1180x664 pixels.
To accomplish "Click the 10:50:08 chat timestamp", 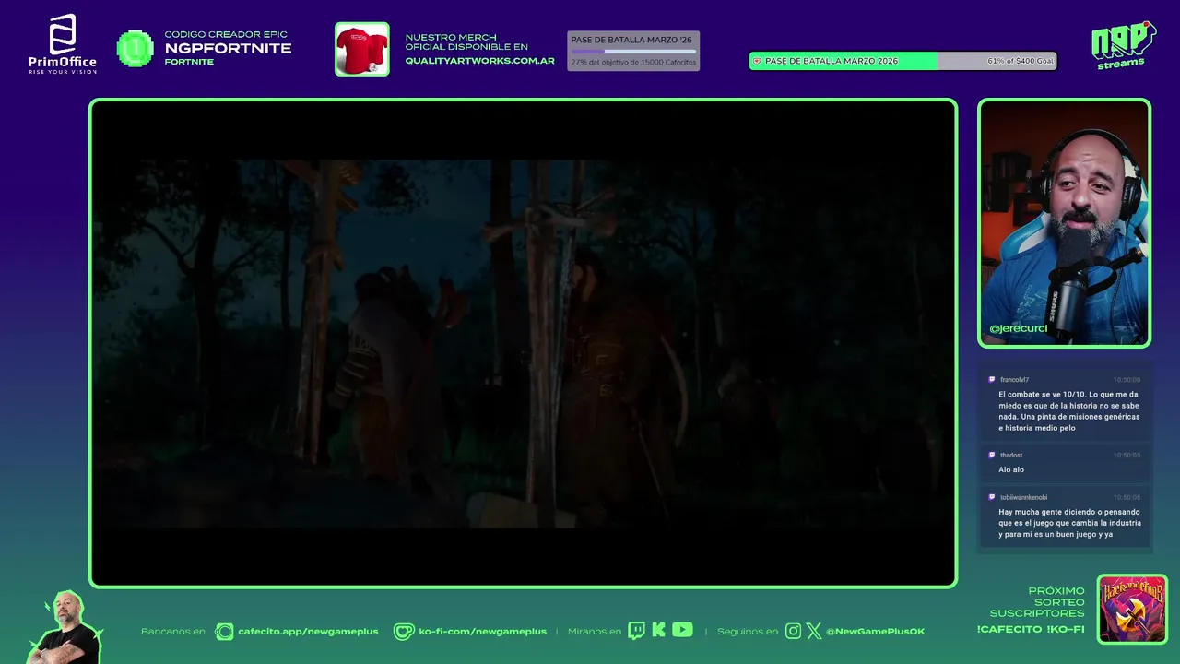I will click(x=1127, y=498).
